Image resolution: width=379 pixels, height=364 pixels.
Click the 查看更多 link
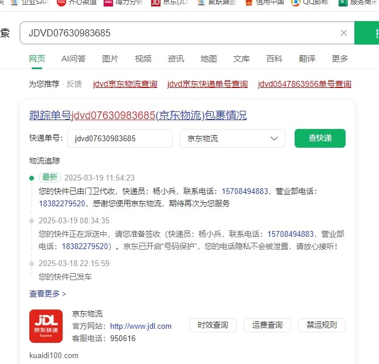pos(47,294)
